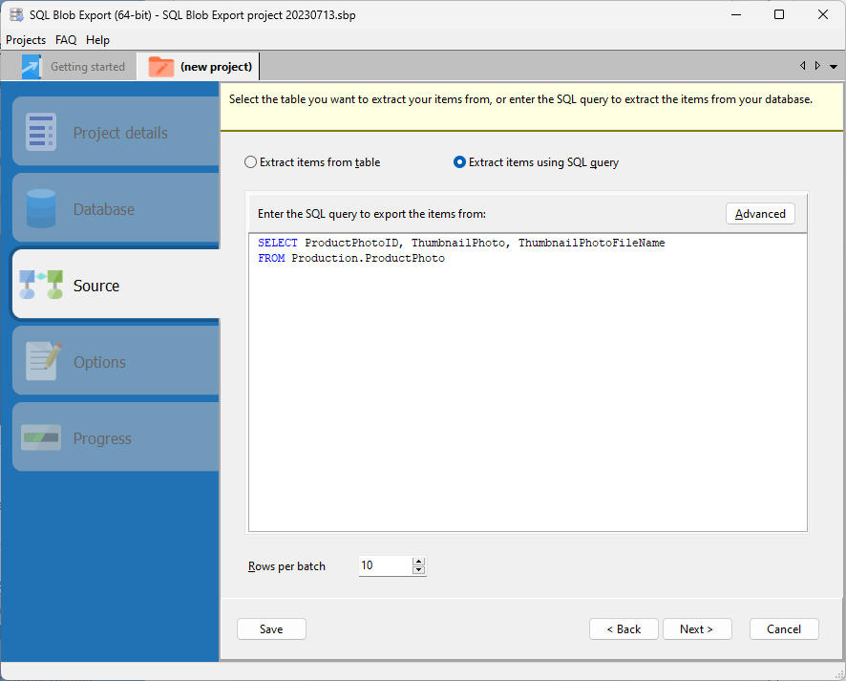Image resolution: width=846 pixels, height=681 pixels.
Task: Click the Source tree icon in the sidebar
Action: pyautogui.click(x=40, y=284)
